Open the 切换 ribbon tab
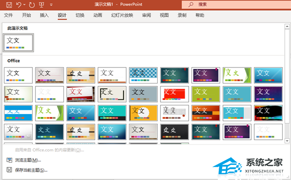This screenshot has height=180, width=291. pyautogui.click(x=80, y=15)
